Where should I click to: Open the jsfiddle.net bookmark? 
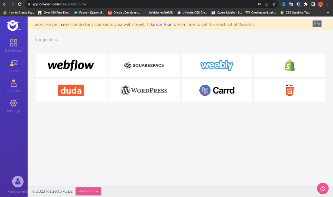tap(159, 13)
